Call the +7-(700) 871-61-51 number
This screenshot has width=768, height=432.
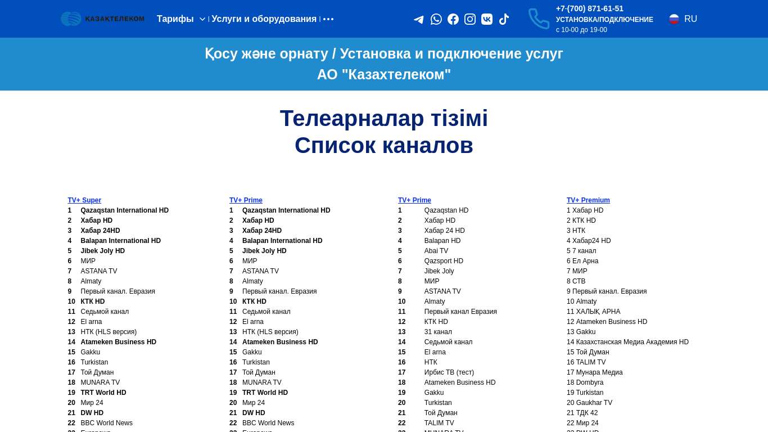589,8
